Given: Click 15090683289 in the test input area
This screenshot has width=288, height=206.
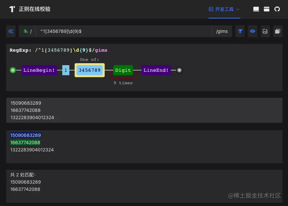Looking at the screenshot, I should coord(26,103).
